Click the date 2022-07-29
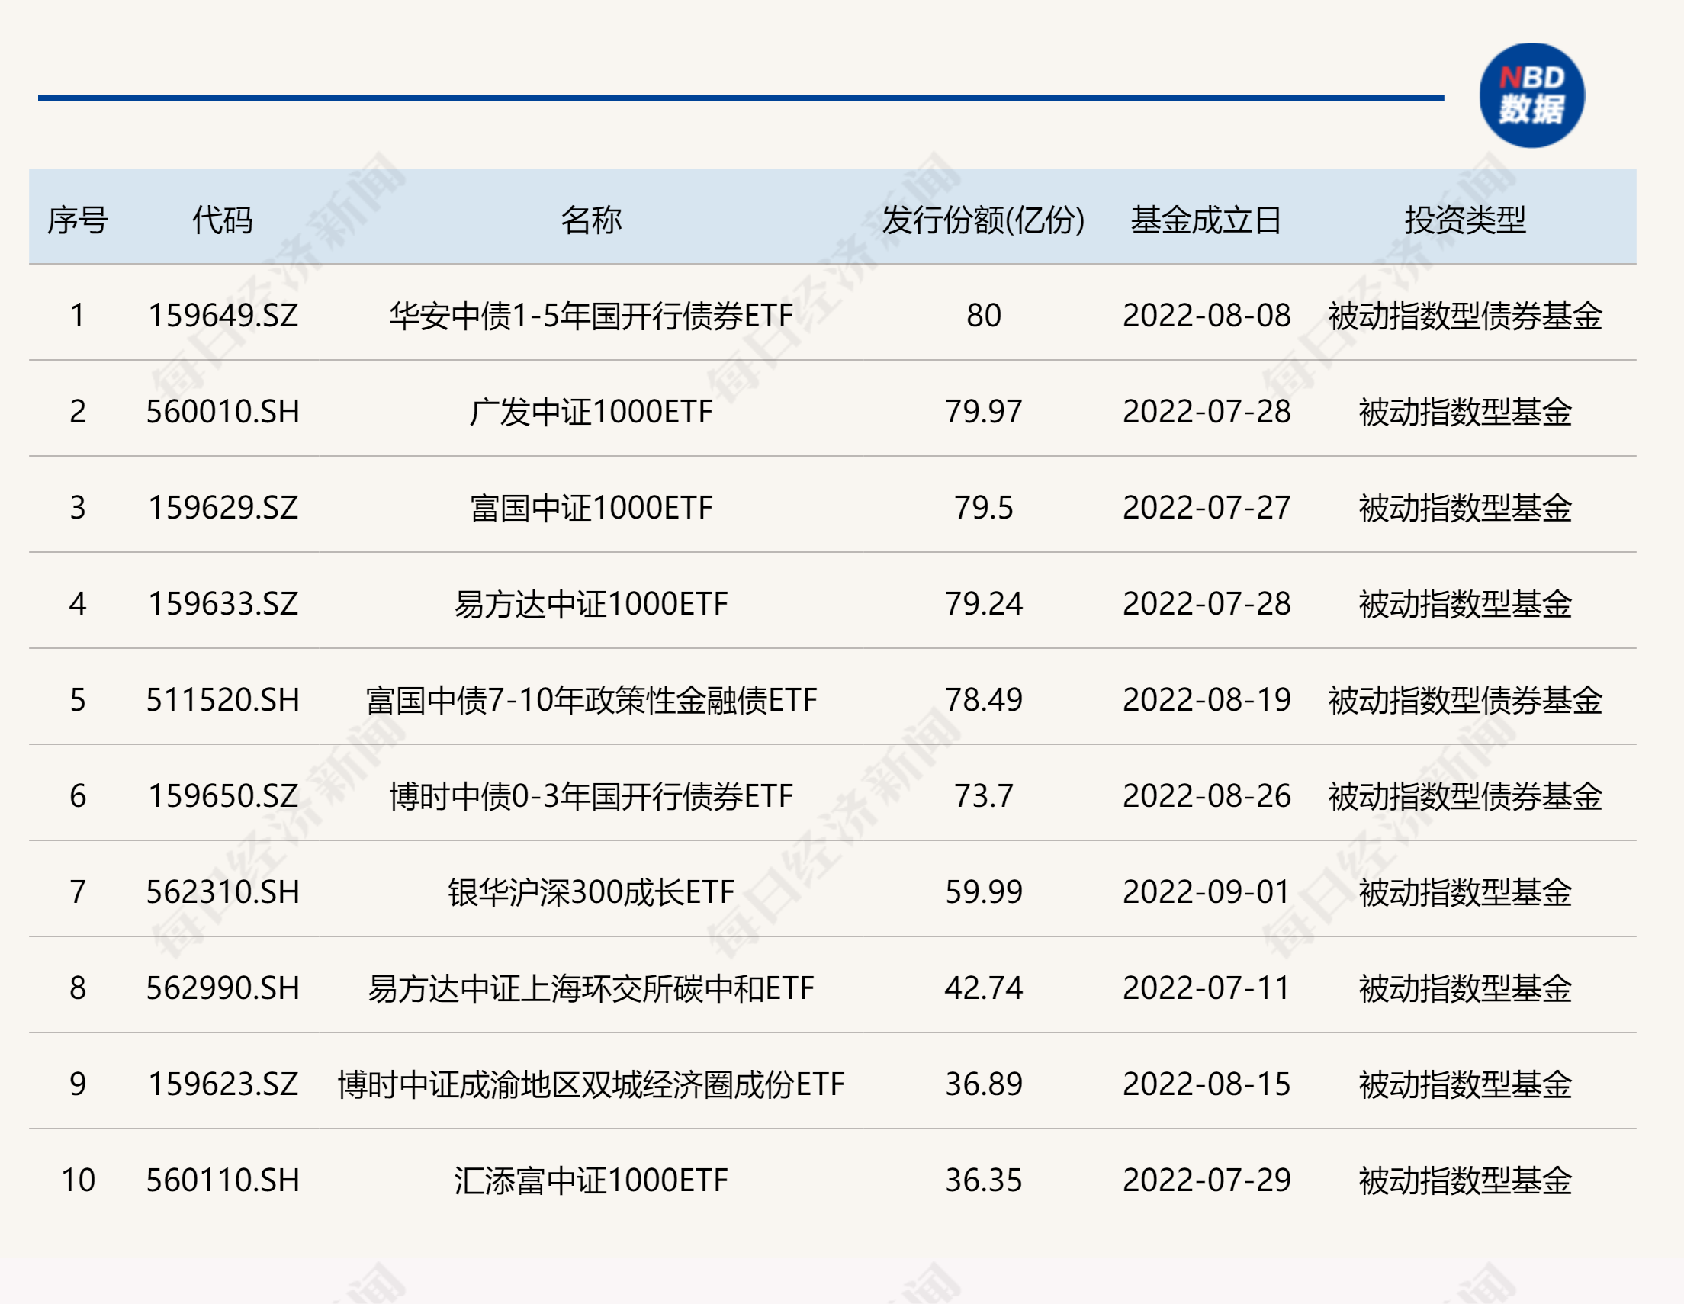The image size is (1684, 1304). [1207, 1180]
